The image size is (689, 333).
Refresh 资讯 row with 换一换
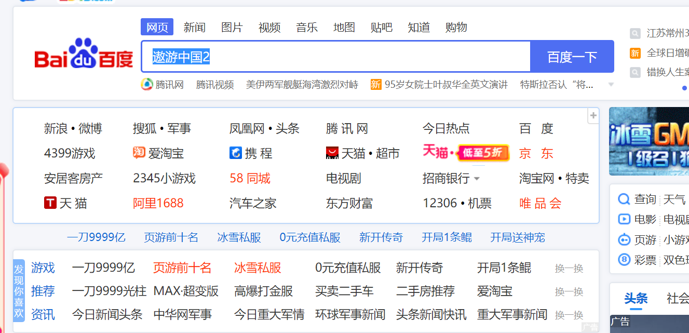(x=569, y=315)
